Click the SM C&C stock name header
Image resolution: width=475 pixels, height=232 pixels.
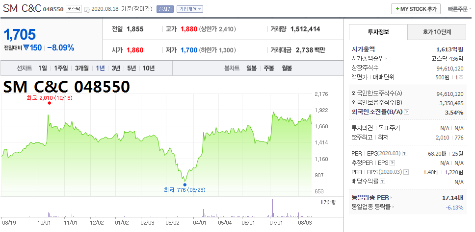click(x=22, y=8)
